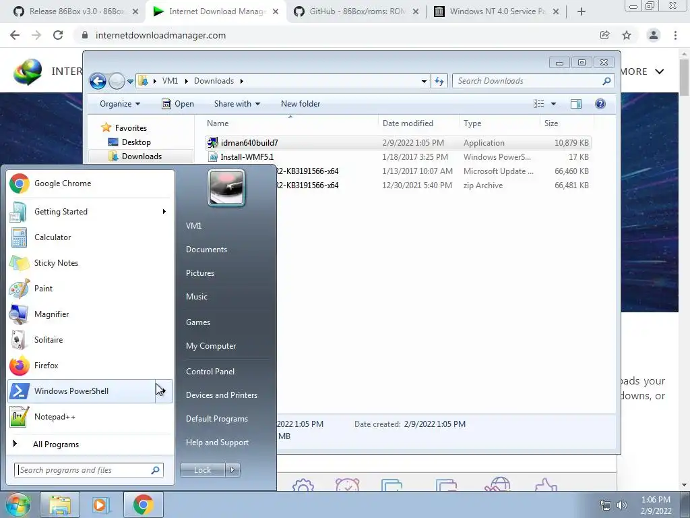Click the network tray icon
The width and height of the screenshot is (690, 518).
[606, 505]
